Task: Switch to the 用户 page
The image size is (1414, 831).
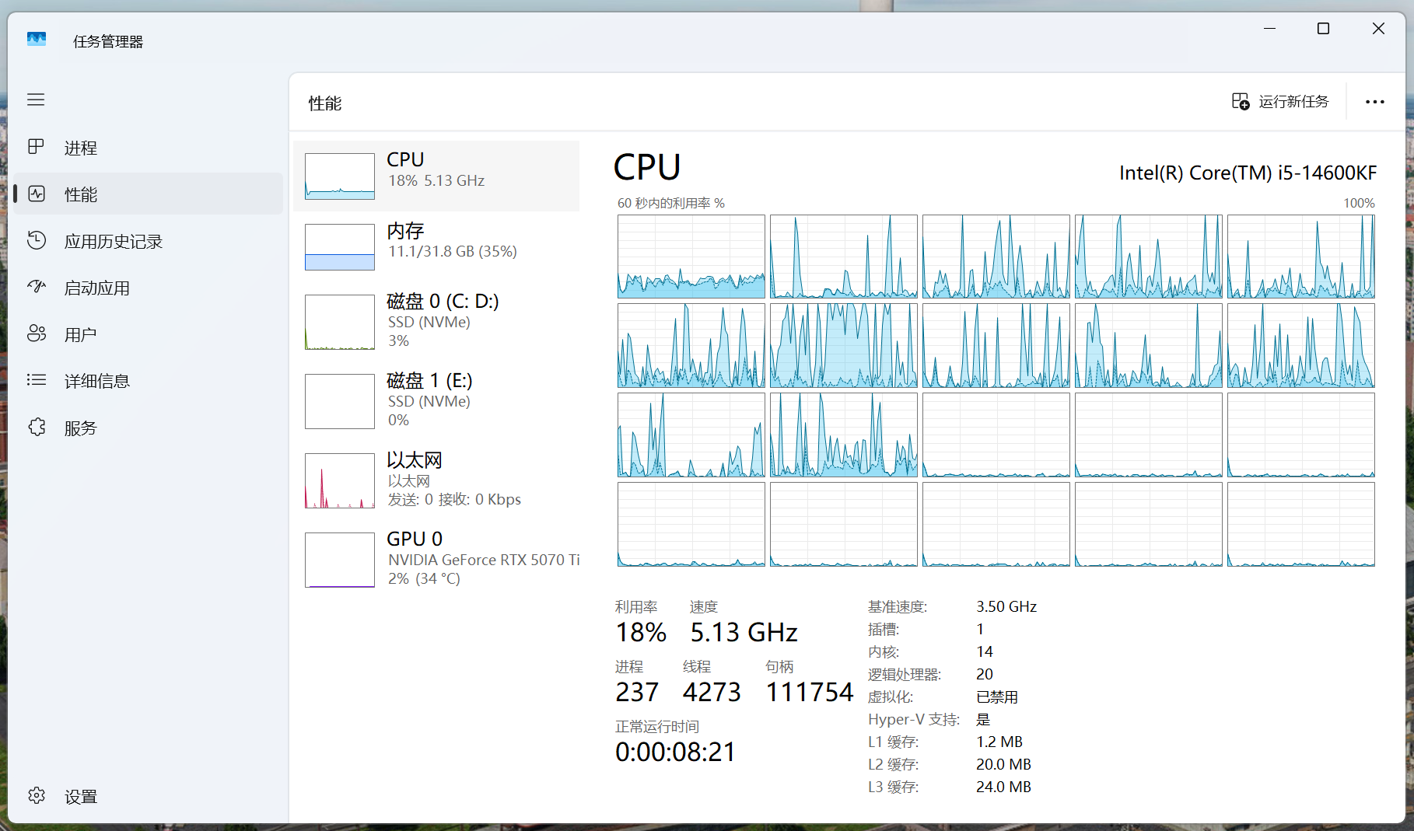Action: [81, 334]
